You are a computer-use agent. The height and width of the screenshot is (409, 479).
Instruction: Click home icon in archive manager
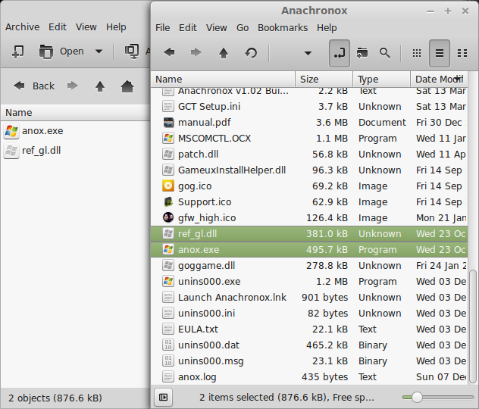[127, 86]
